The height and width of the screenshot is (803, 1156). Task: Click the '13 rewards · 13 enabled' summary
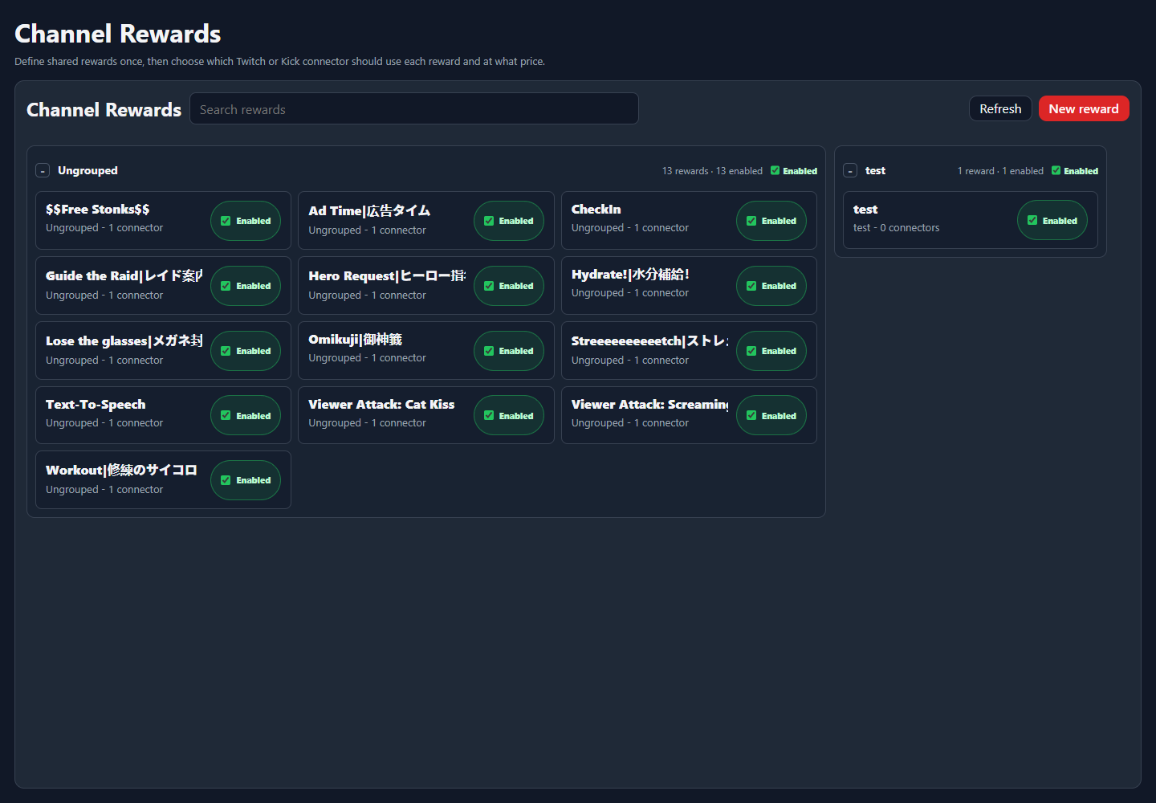point(712,171)
